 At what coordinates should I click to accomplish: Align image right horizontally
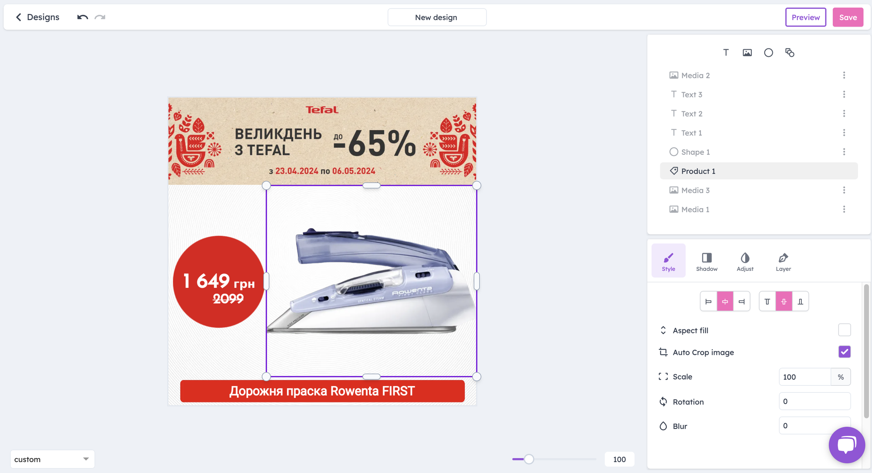(x=742, y=302)
